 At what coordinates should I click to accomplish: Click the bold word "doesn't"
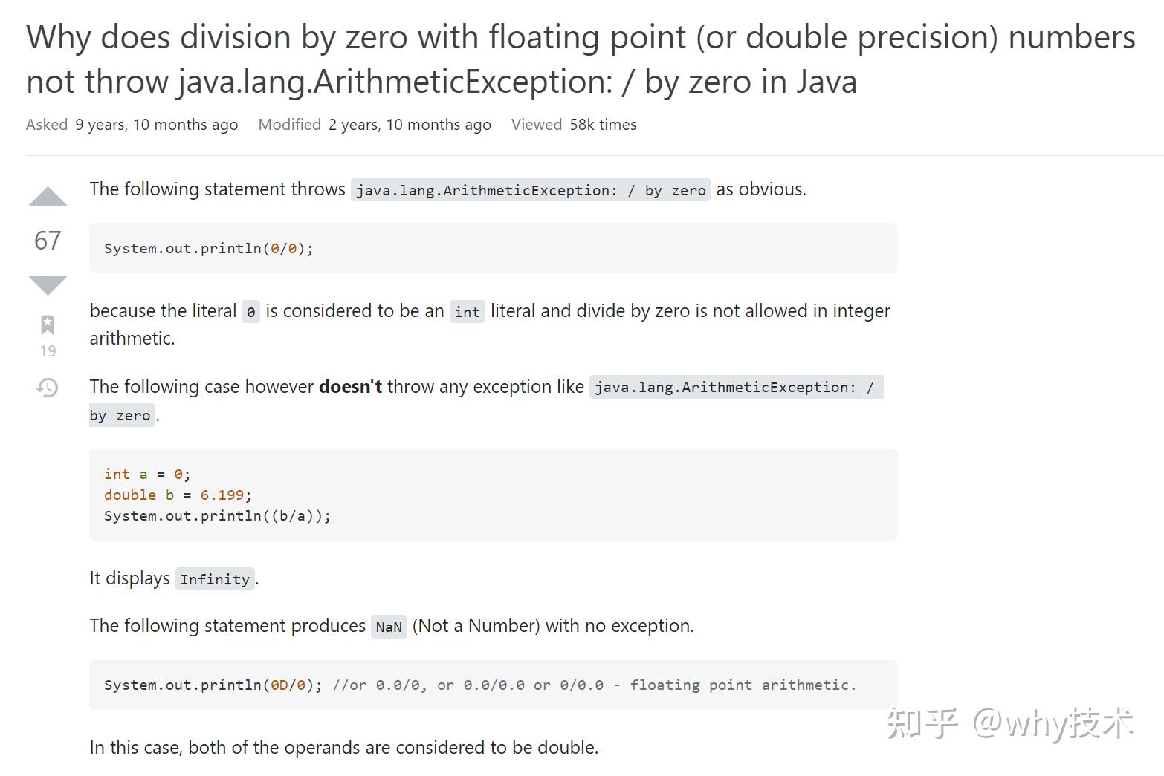(x=350, y=386)
